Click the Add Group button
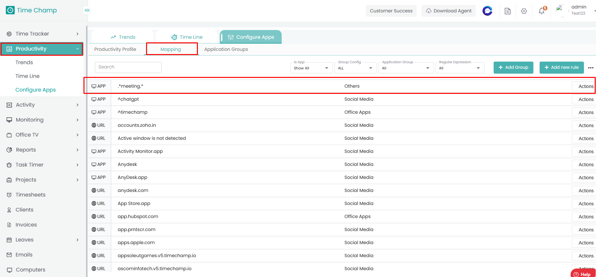596x277 pixels. click(513, 67)
